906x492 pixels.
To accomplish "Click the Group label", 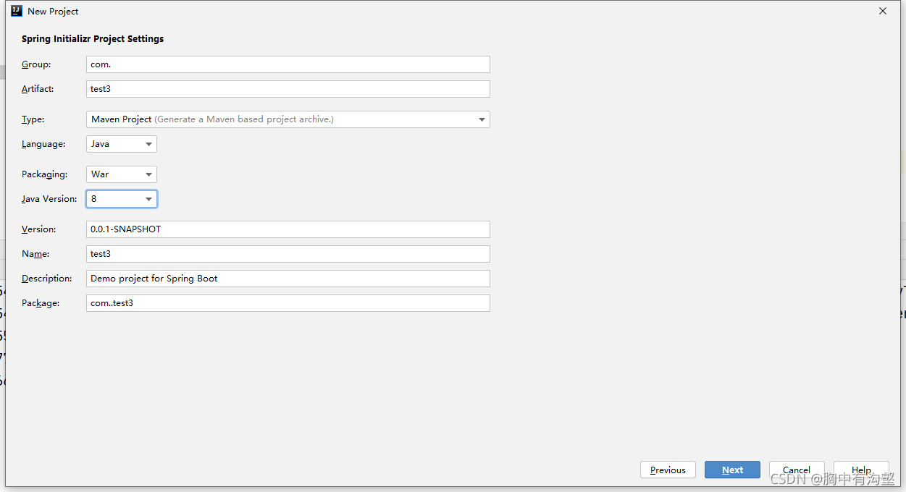I will [35, 64].
